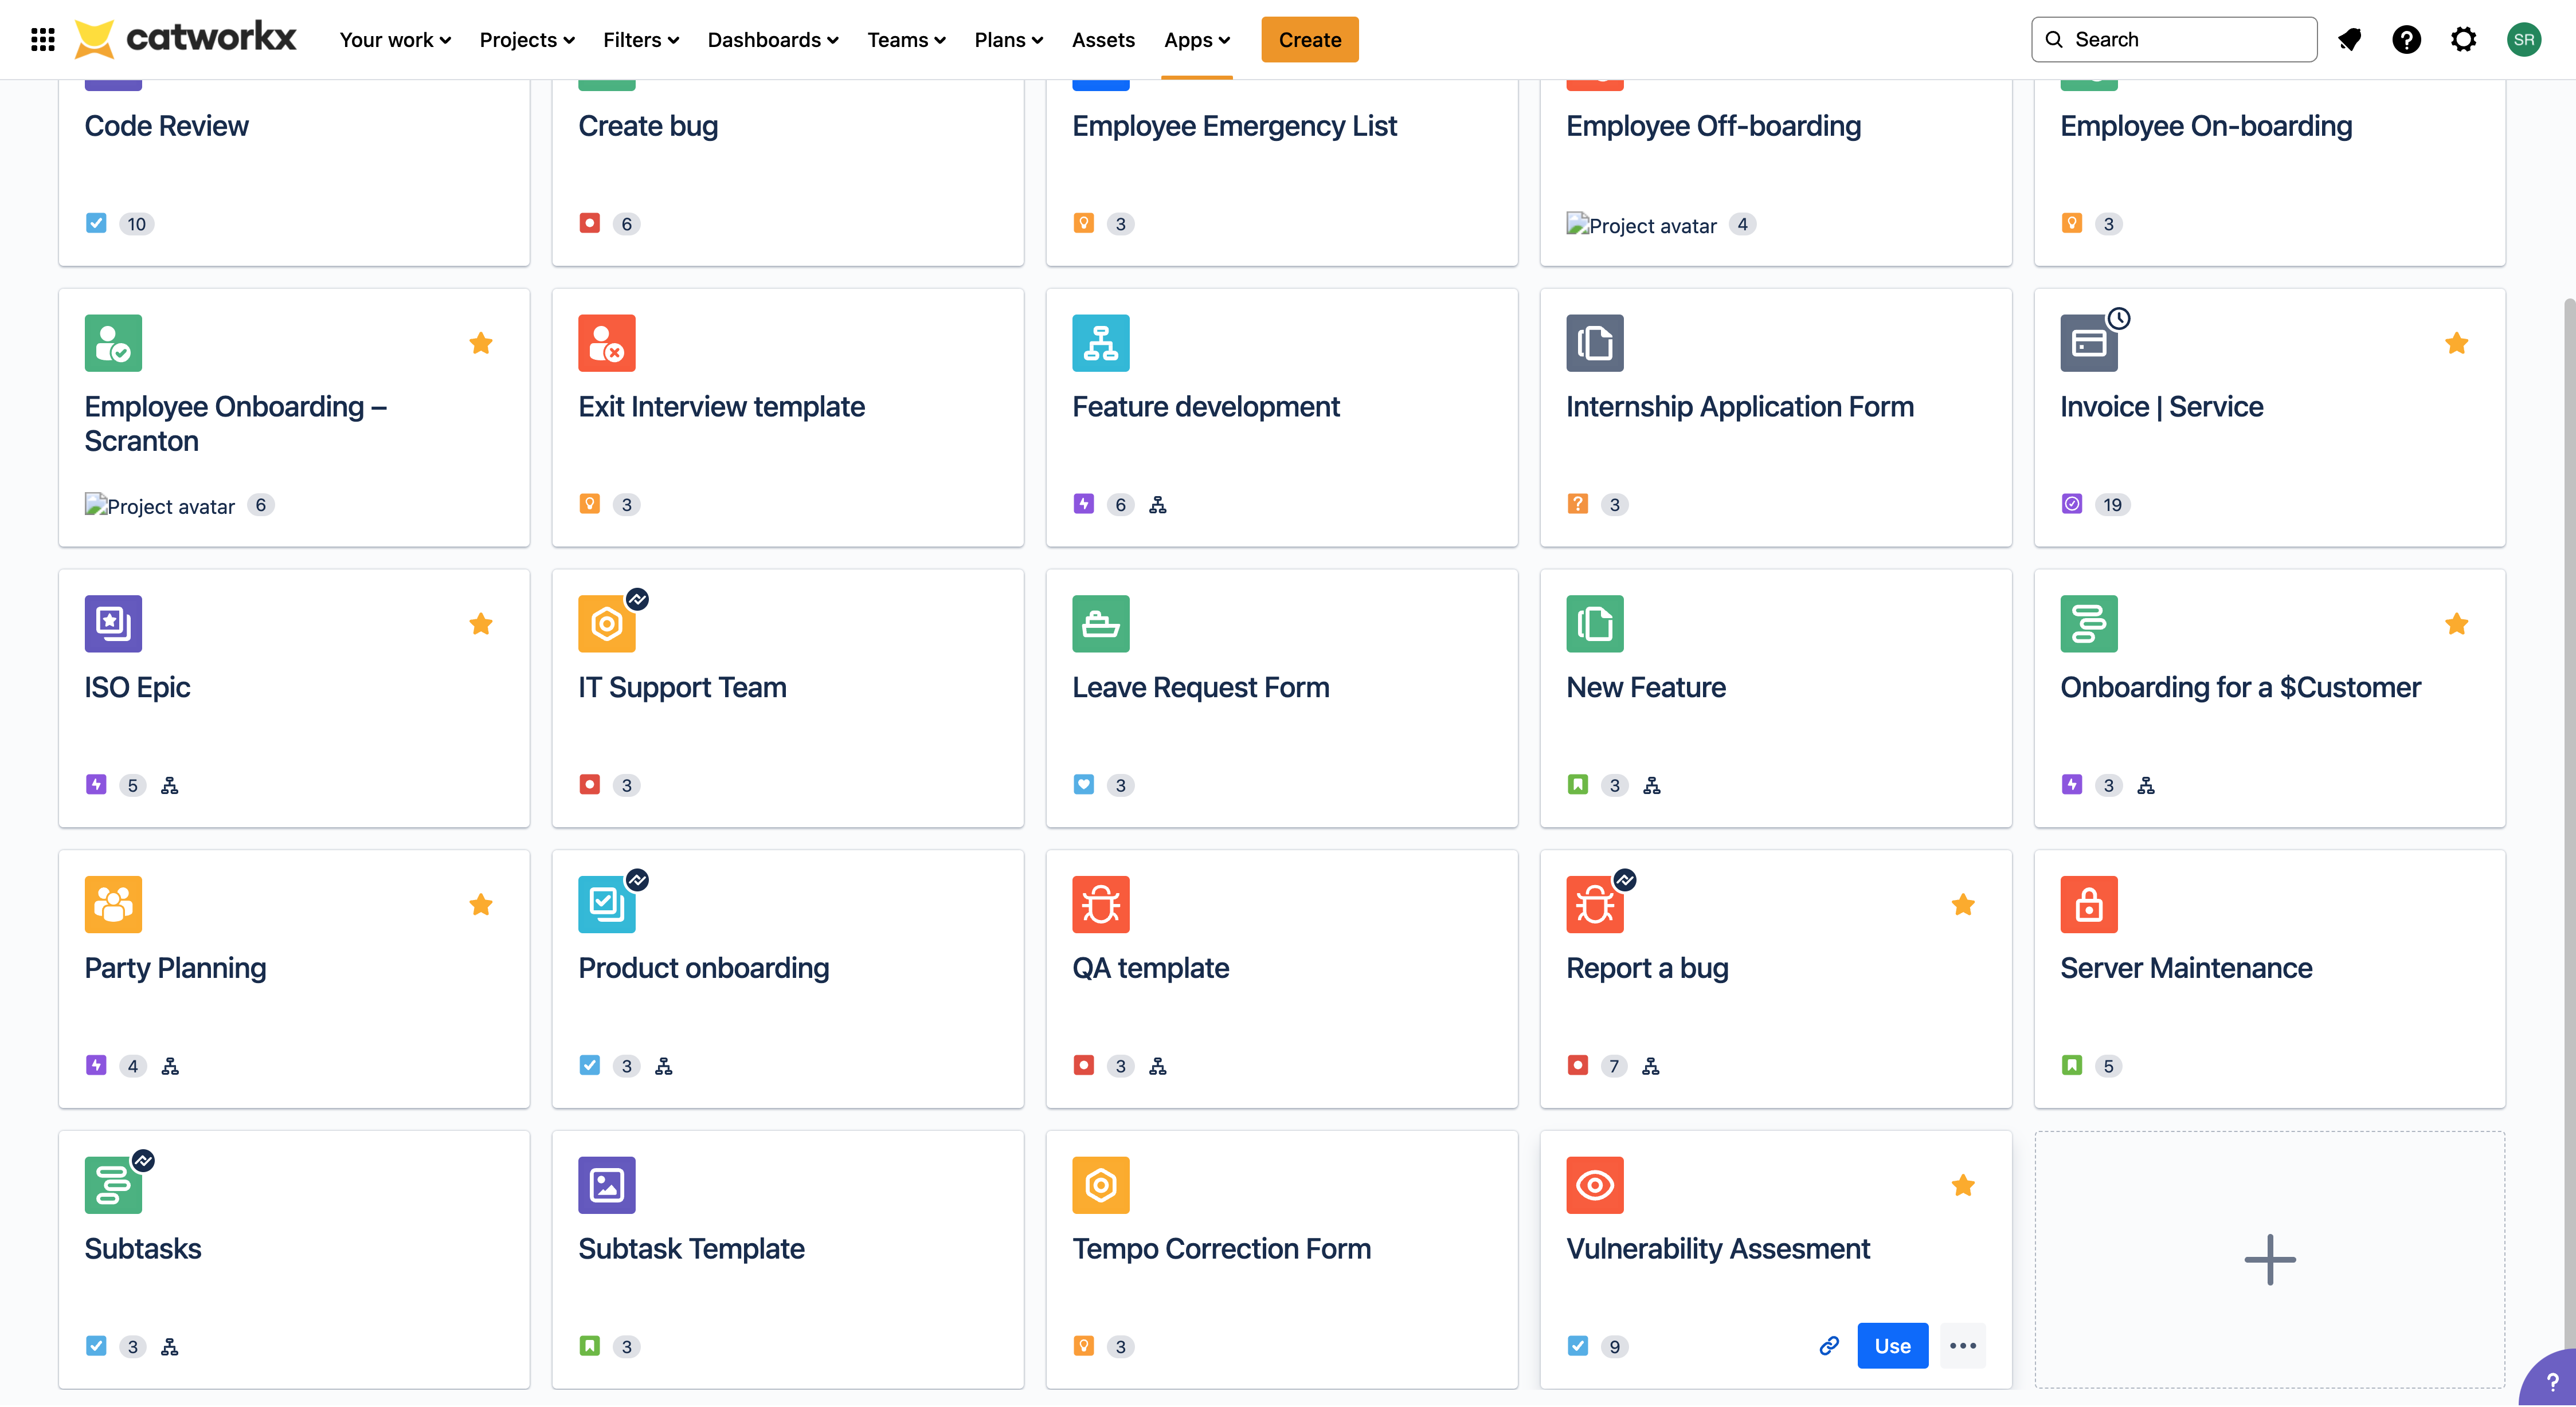Click the IT Support Team template icon
Image resolution: width=2576 pixels, height=1407 pixels.
point(606,623)
